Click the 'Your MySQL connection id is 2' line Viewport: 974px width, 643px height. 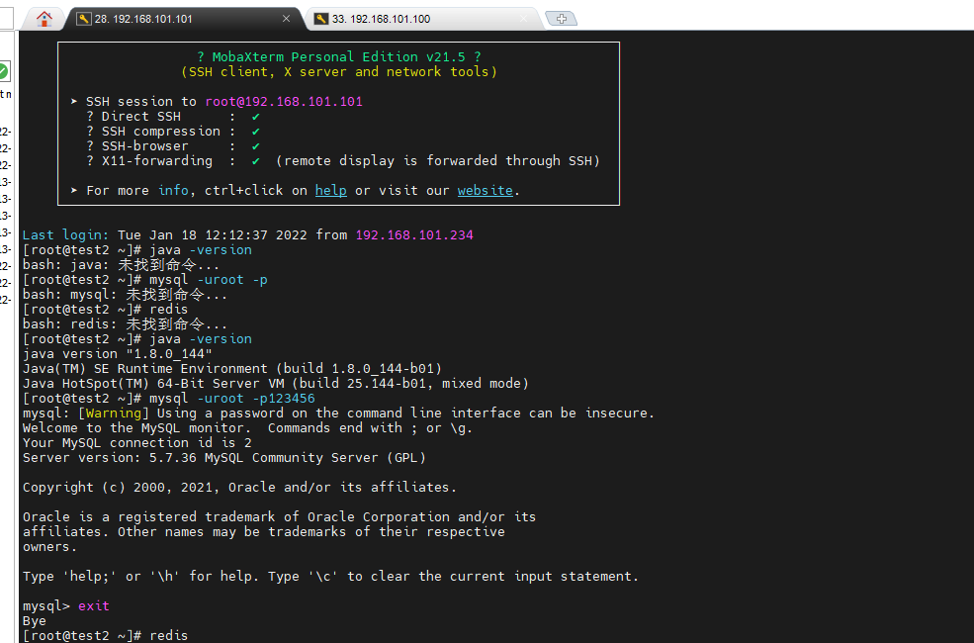click(x=137, y=443)
